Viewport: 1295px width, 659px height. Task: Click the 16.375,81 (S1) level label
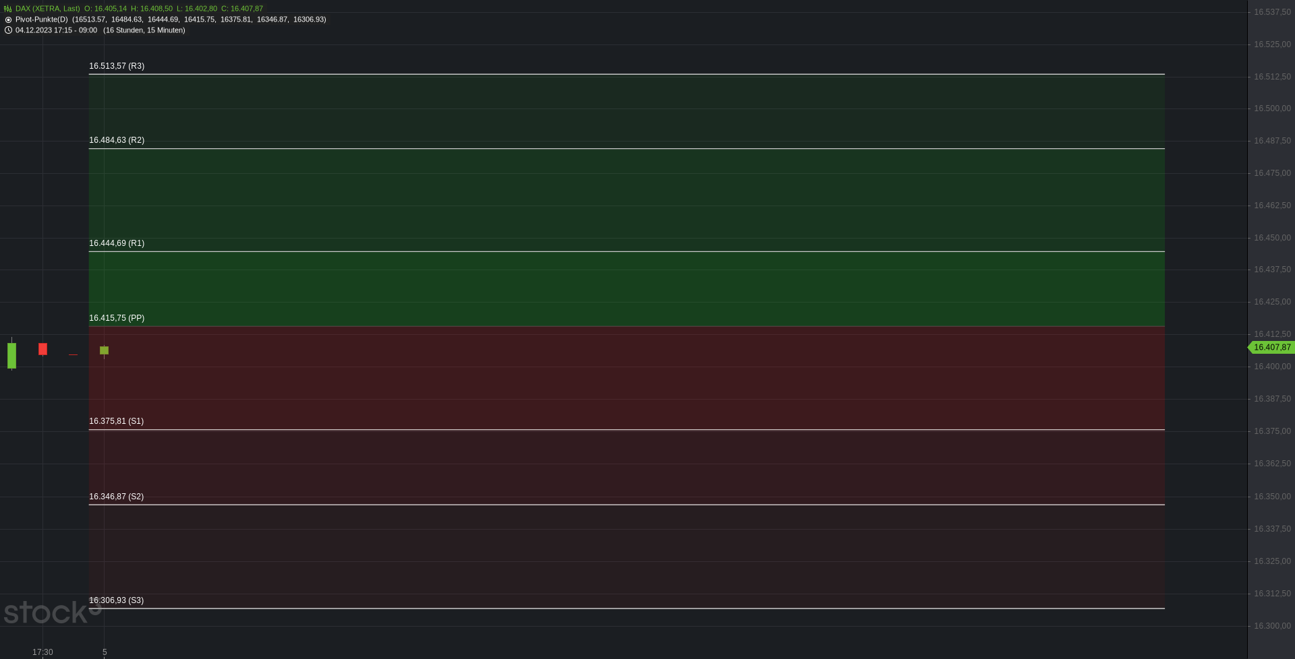116,421
